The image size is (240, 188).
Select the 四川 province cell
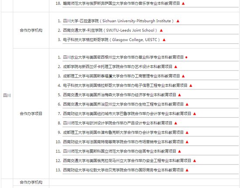tap(7, 96)
